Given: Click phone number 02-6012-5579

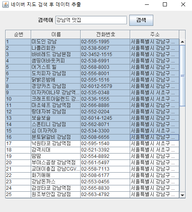Looking at the screenshot, I should click(x=105, y=86).
